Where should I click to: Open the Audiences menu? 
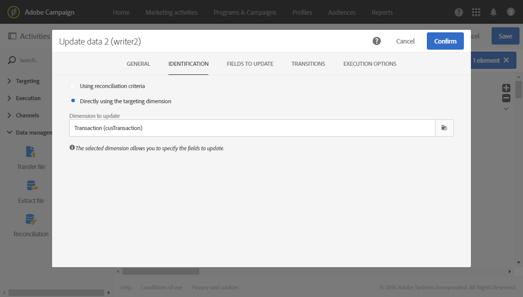coord(342,12)
